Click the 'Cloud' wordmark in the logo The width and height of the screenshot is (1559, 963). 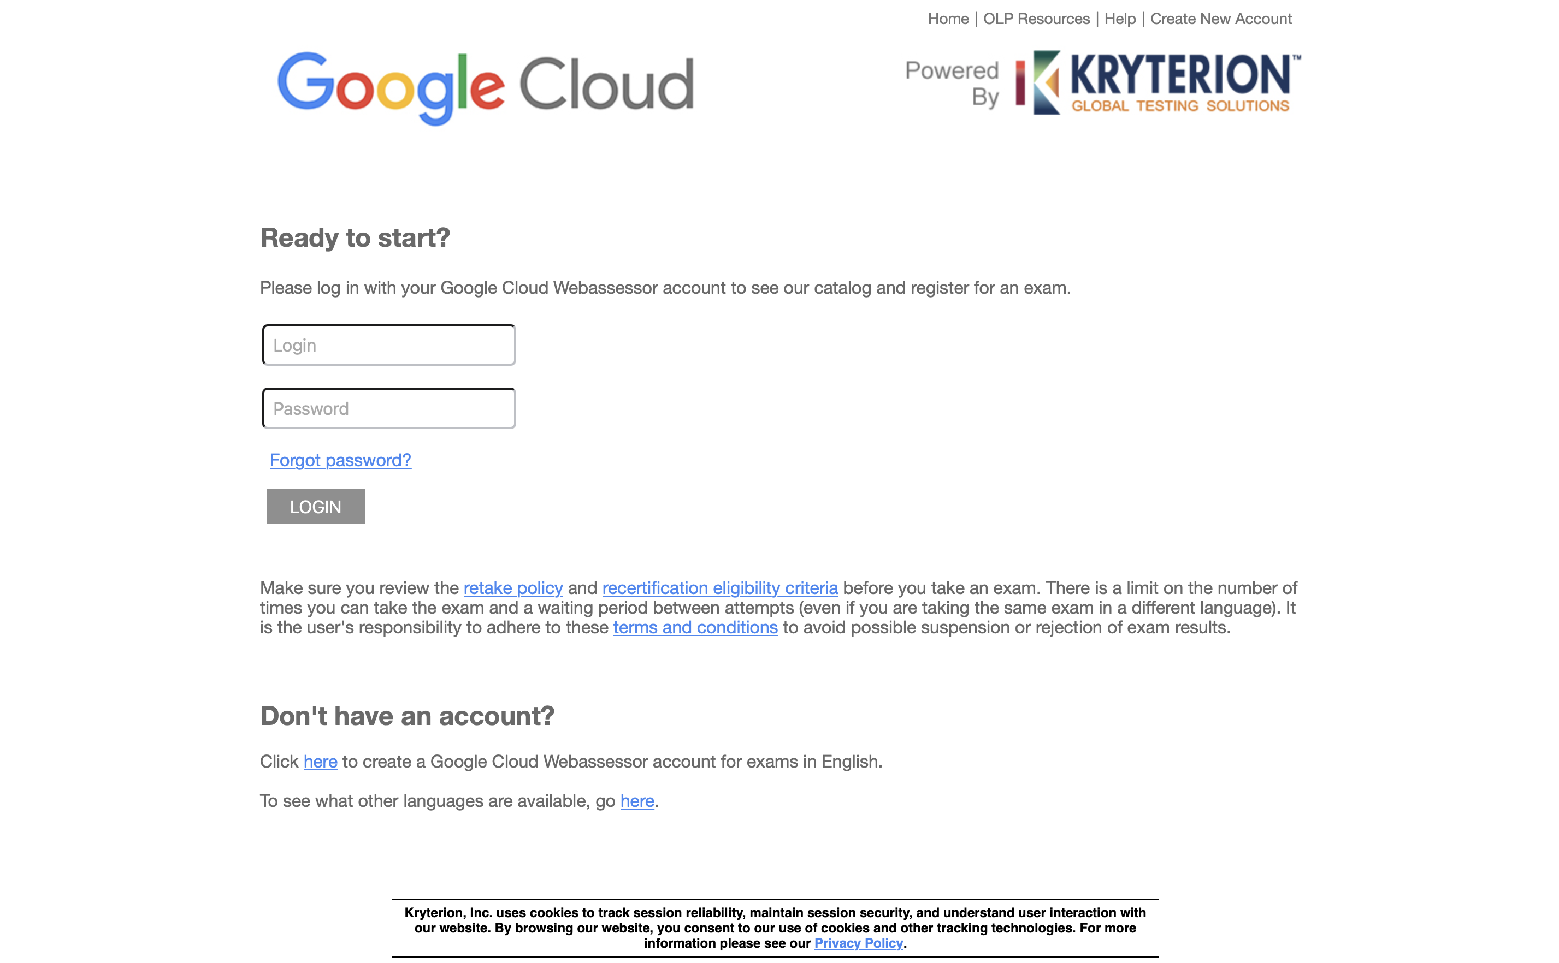(x=612, y=86)
